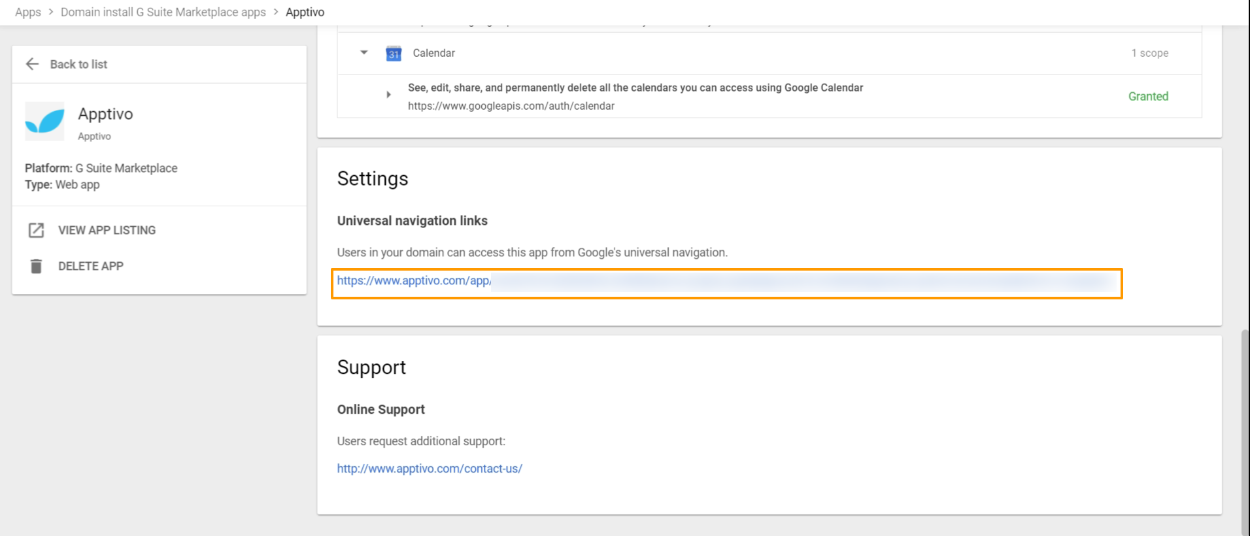Click the Google Calendar icon
Image resolution: width=1250 pixels, height=536 pixels.
tap(394, 54)
